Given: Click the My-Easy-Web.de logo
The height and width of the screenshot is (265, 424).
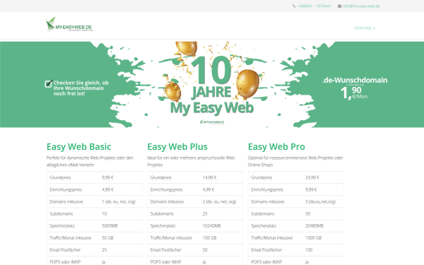Looking at the screenshot, I should [x=69, y=25].
